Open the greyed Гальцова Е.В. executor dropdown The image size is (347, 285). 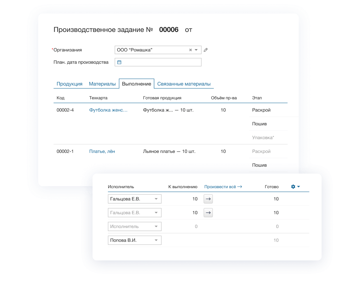[135, 213]
